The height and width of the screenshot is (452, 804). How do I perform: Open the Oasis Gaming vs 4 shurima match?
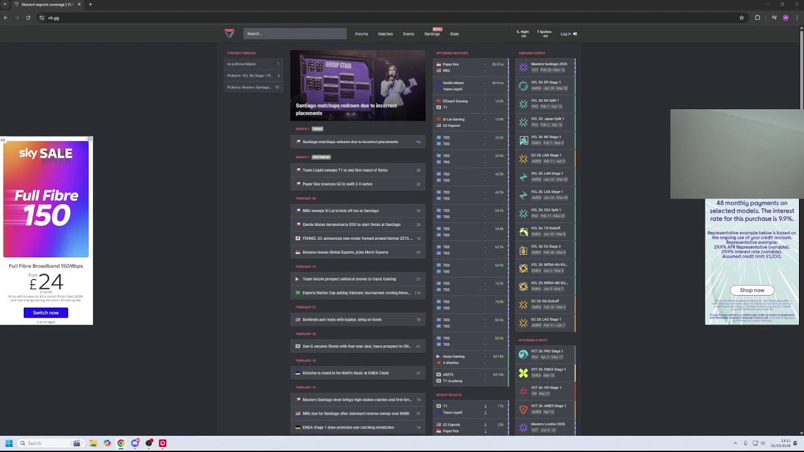[471, 359]
